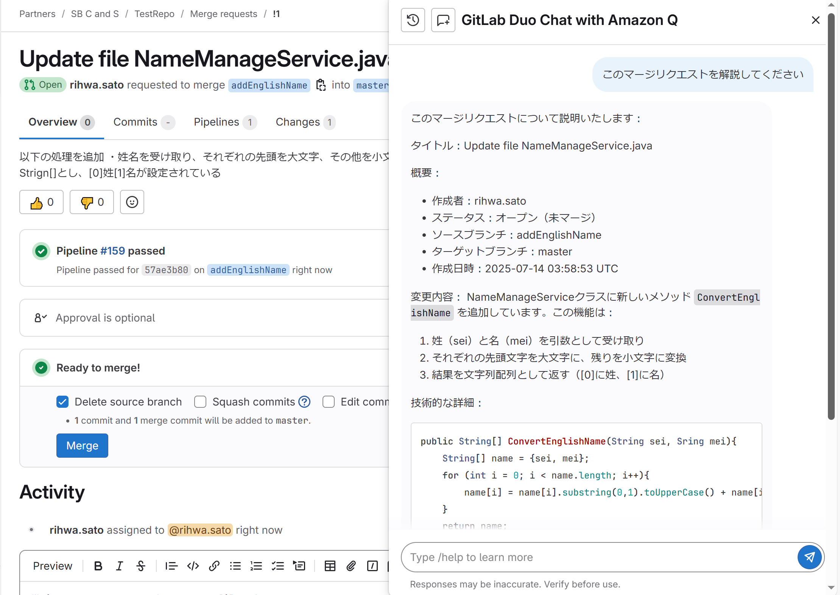
Task: Check the Edit commit message box
Action: [329, 402]
